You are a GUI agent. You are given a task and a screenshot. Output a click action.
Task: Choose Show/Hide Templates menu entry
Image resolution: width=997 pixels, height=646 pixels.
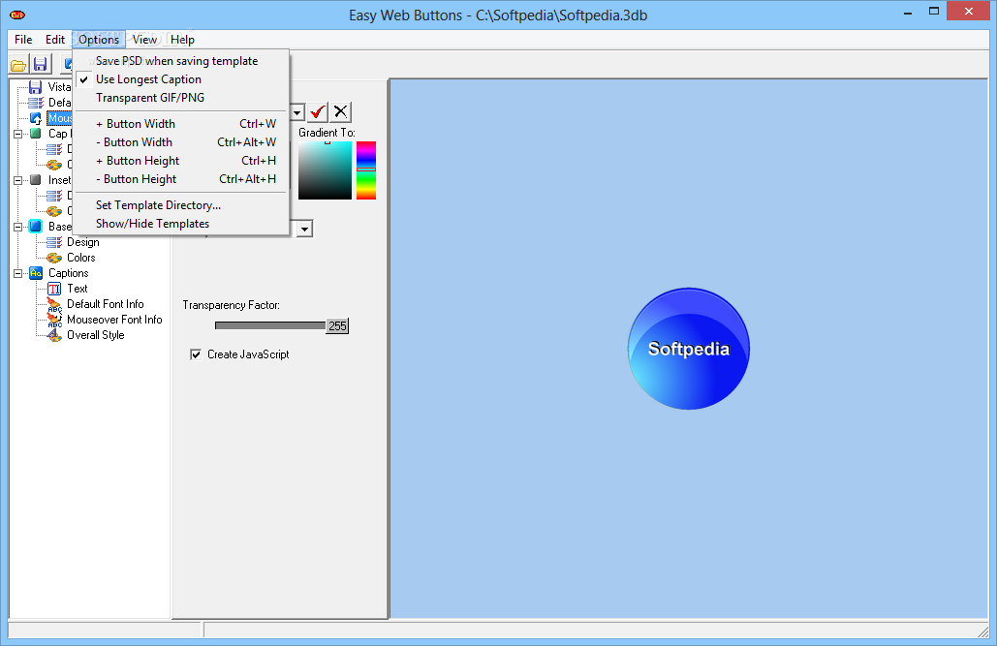[x=180, y=224]
